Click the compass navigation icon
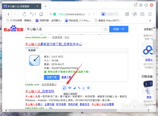The width and height of the screenshot is (158, 116). coord(135,14)
